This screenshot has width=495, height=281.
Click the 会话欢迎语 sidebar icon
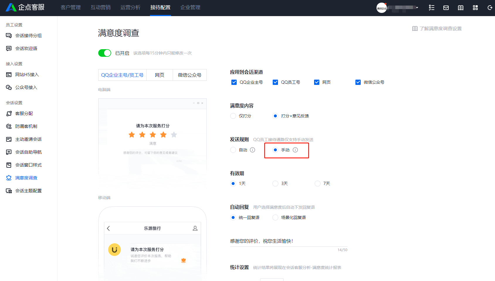[9, 49]
